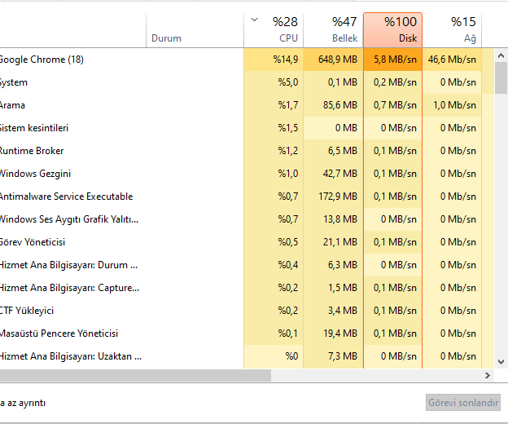
Task: Select Masaüstü Pencere Yöneticisi row
Action: point(59,333)
